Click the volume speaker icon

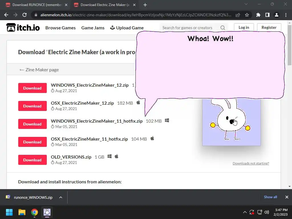pyautogui.click(x=267, y=212)
